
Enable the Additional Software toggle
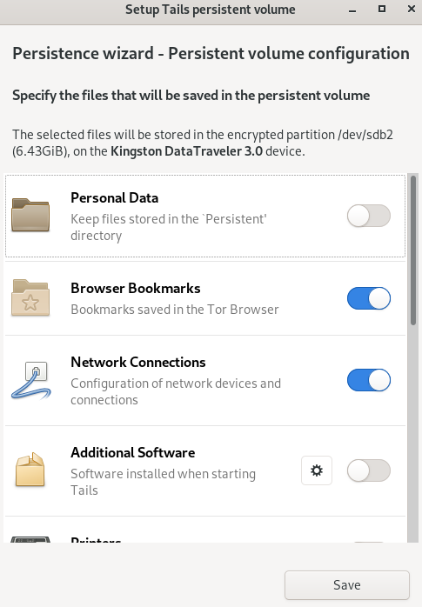tap(369, 470)
